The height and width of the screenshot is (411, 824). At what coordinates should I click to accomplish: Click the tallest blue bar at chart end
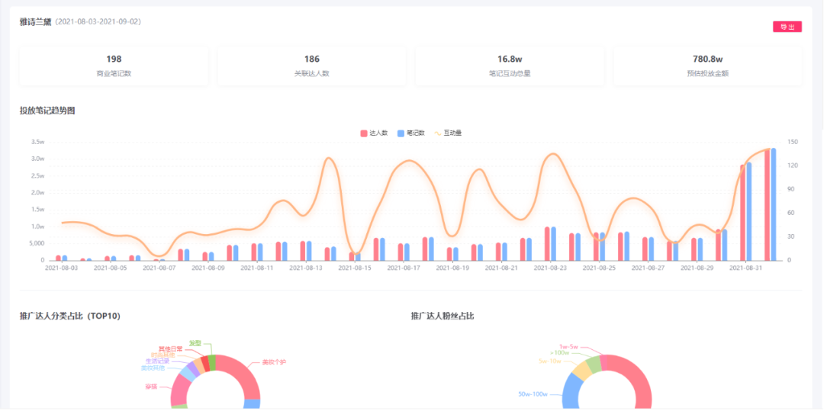773,204
